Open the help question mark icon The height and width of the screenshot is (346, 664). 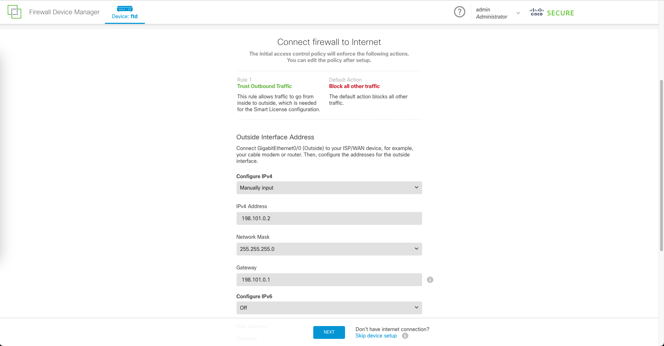click(x=459, y=12)
